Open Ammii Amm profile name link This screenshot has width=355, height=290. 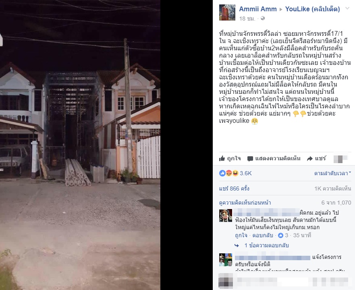(x=258, y=9)
